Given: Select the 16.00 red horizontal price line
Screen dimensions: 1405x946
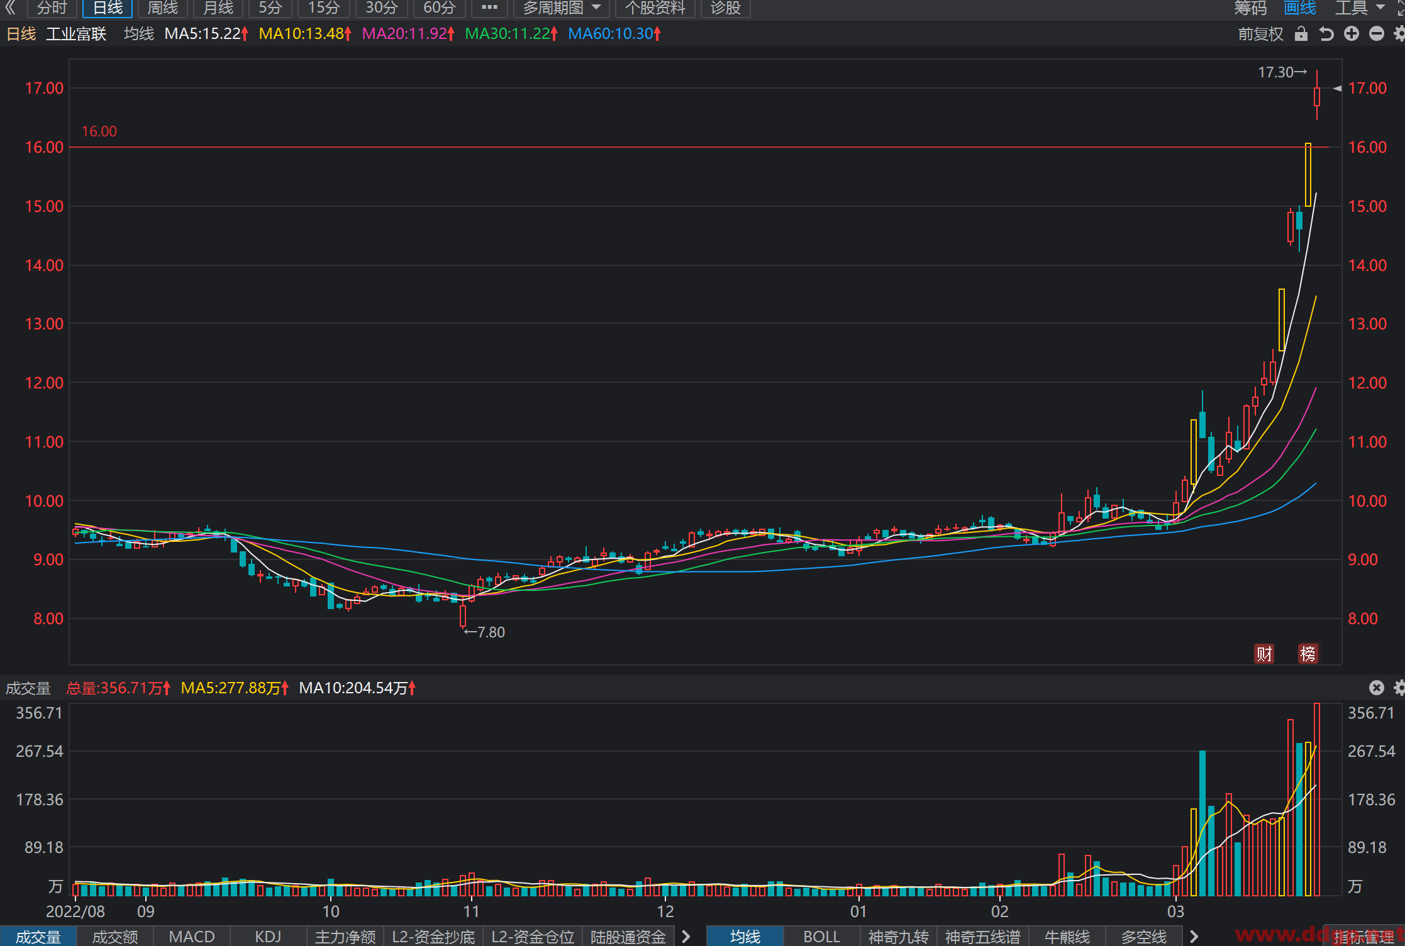Looking at the screenshot, I should click(698, 147).
